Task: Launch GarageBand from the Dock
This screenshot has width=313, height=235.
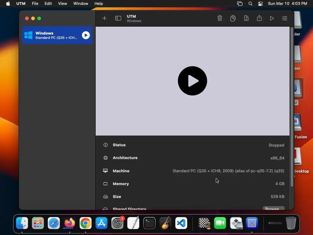Action: 165,223
